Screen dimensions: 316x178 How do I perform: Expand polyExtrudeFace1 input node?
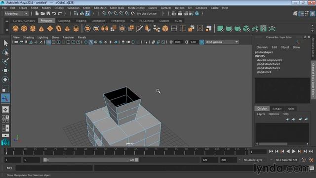pyautogui.click(x=269, y=68)
